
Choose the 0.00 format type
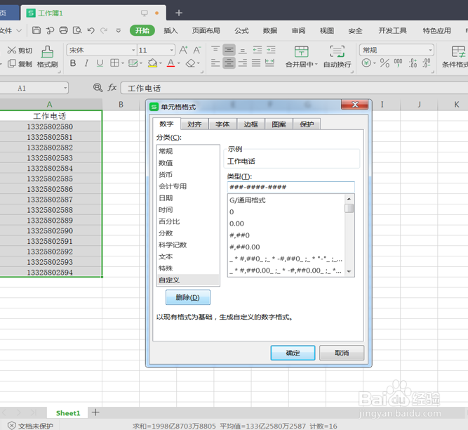pyautogui.click(x=286, y=223)
